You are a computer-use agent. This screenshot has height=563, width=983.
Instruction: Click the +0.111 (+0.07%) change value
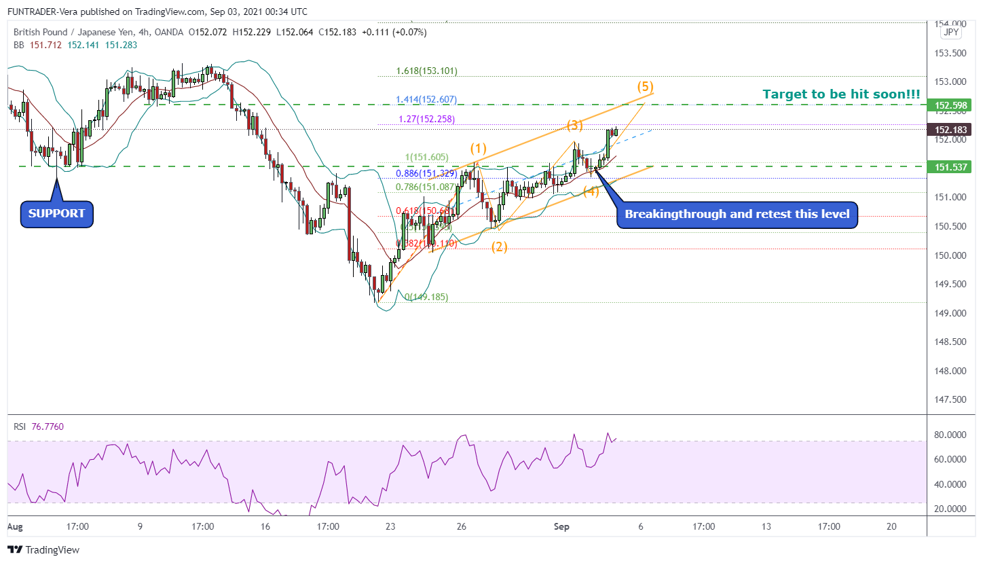[394, 32]
